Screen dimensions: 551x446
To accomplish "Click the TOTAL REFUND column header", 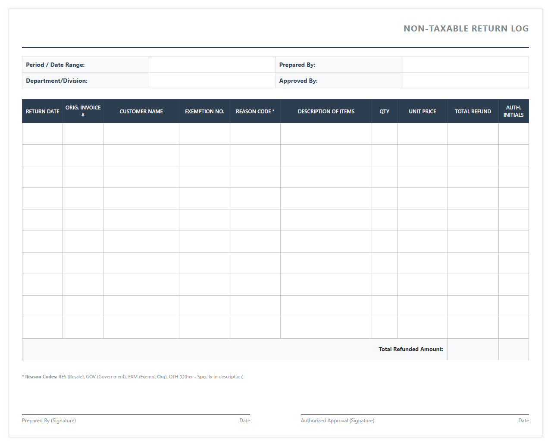I will (x=473, y=111).
